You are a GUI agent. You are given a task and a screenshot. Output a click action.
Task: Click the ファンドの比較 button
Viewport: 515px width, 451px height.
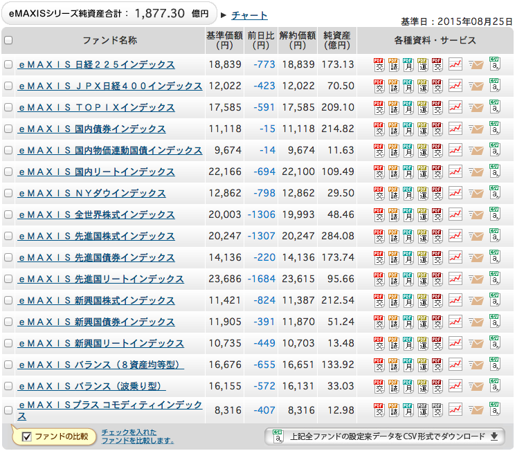54,436
